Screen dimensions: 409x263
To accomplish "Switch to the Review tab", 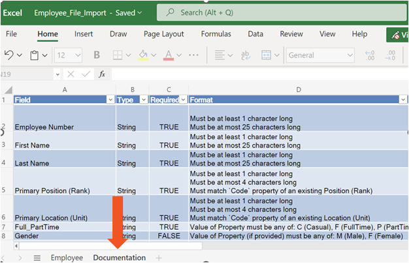I will click(291, 34).
